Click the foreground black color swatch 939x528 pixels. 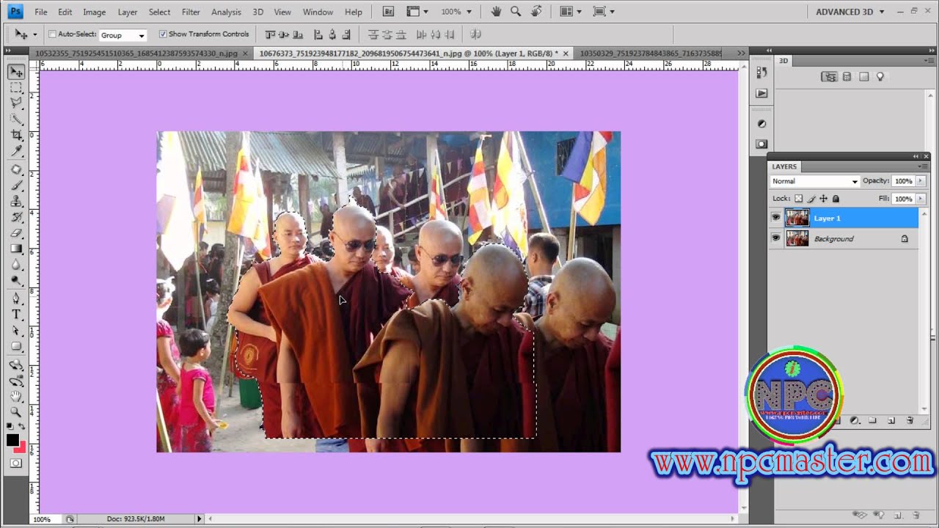[12, 440]
